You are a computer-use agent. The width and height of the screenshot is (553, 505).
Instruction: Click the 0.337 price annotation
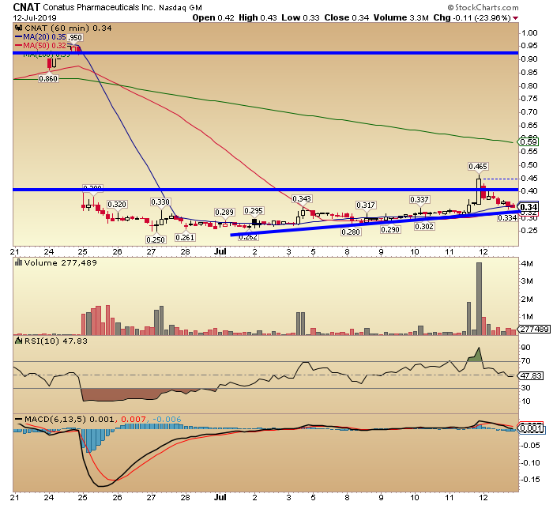point(419,200)
